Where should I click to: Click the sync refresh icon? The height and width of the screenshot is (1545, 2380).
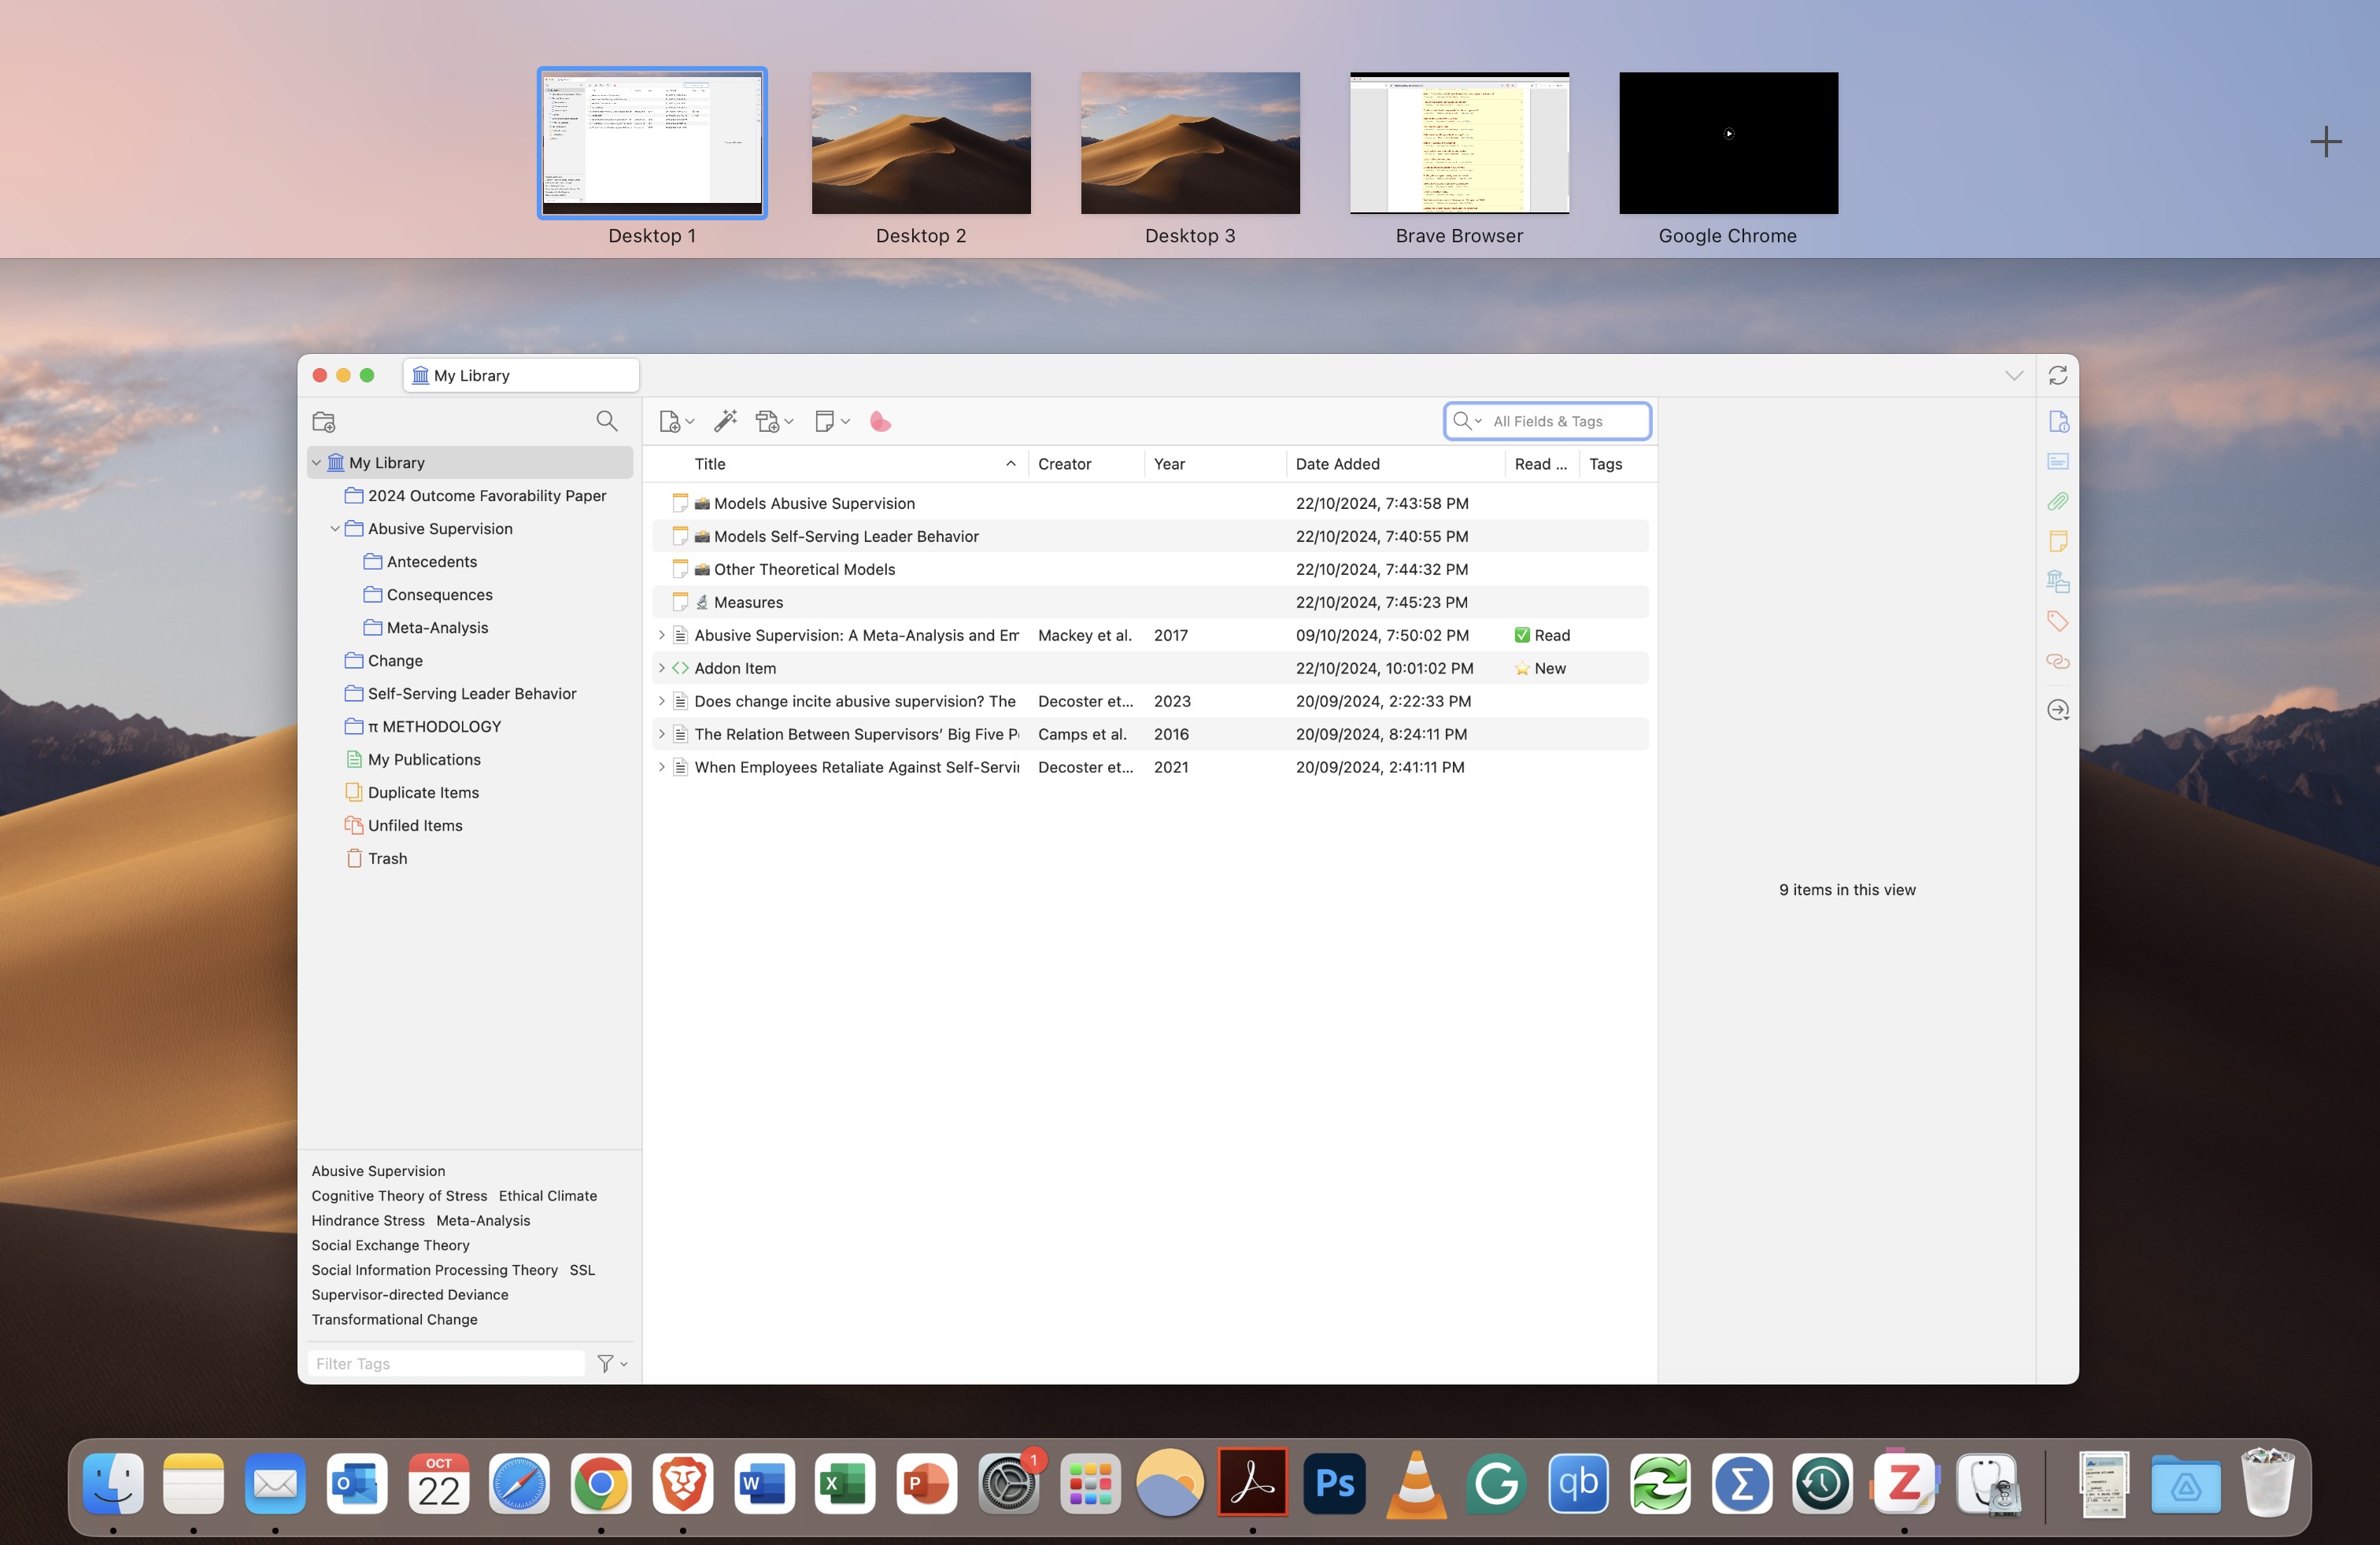point(2057,376)
